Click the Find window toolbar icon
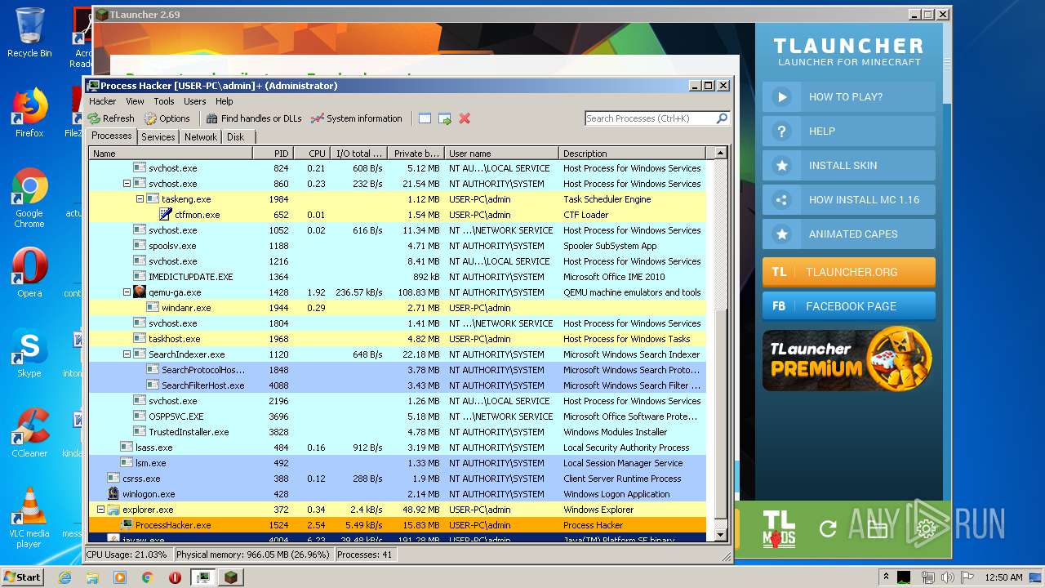Image resolution: width=1045 pixels, height=588 pixels. (x=425, y=118)
